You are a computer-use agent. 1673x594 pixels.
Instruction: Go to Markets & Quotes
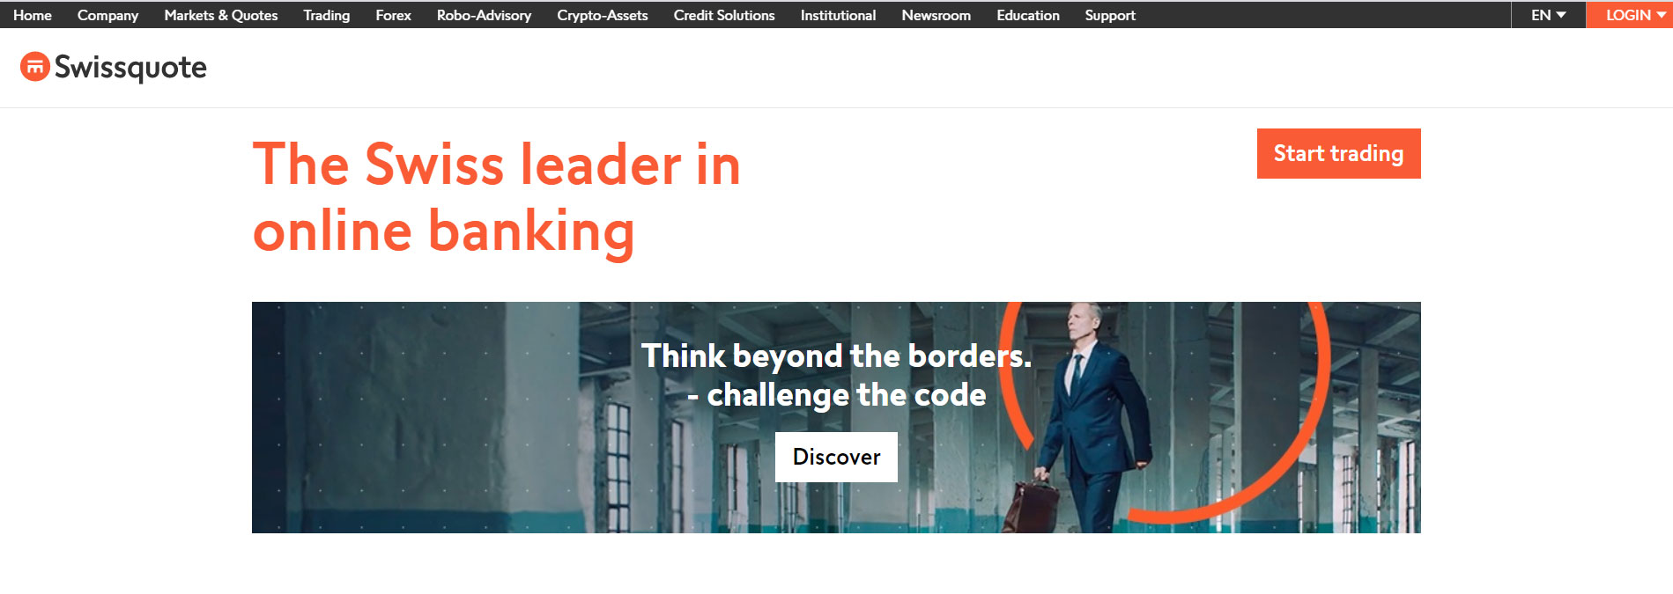tap(221, 15)
